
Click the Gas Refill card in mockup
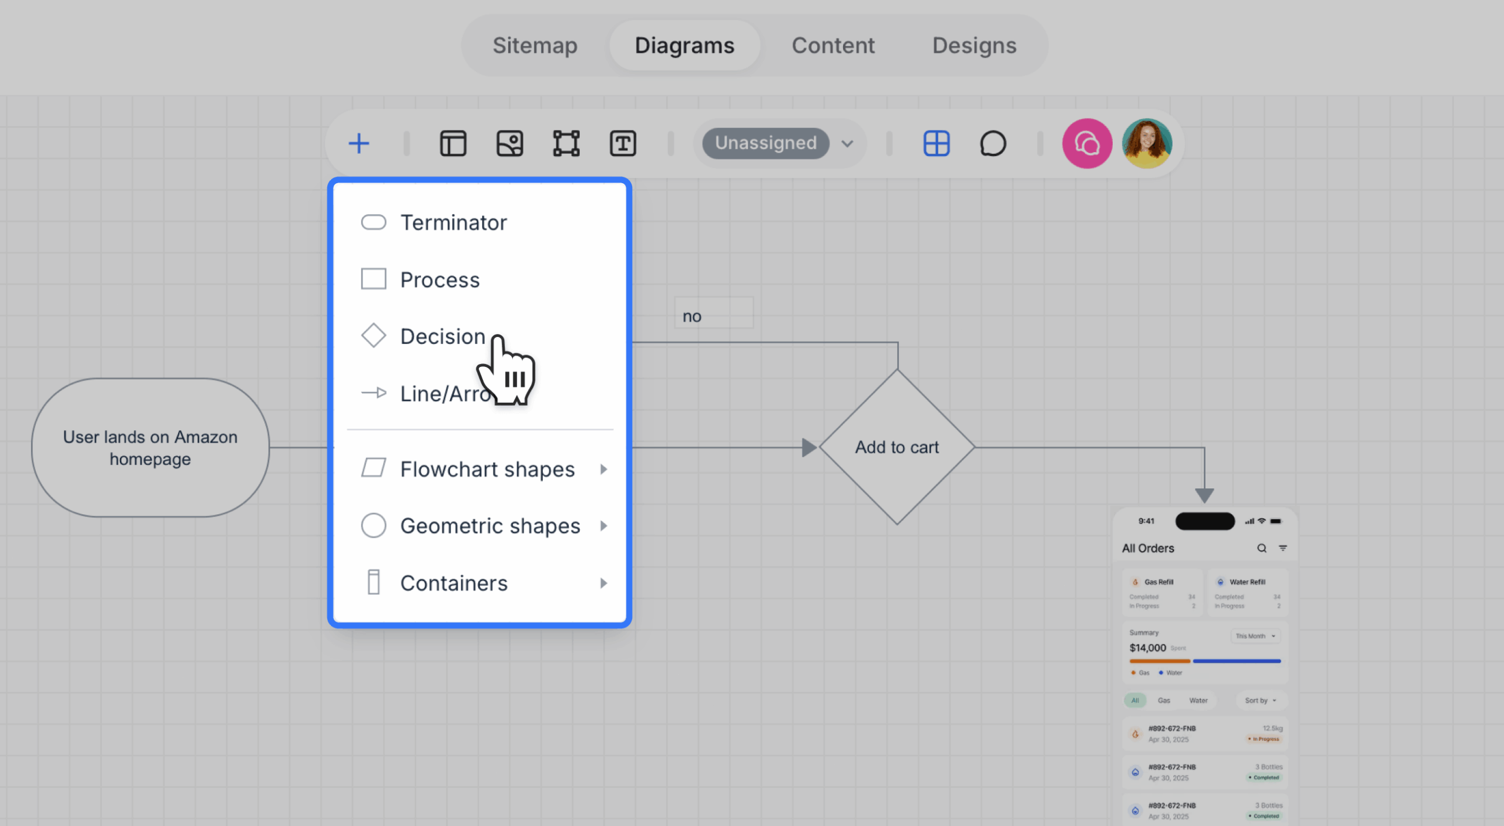tap(1162, 594)
